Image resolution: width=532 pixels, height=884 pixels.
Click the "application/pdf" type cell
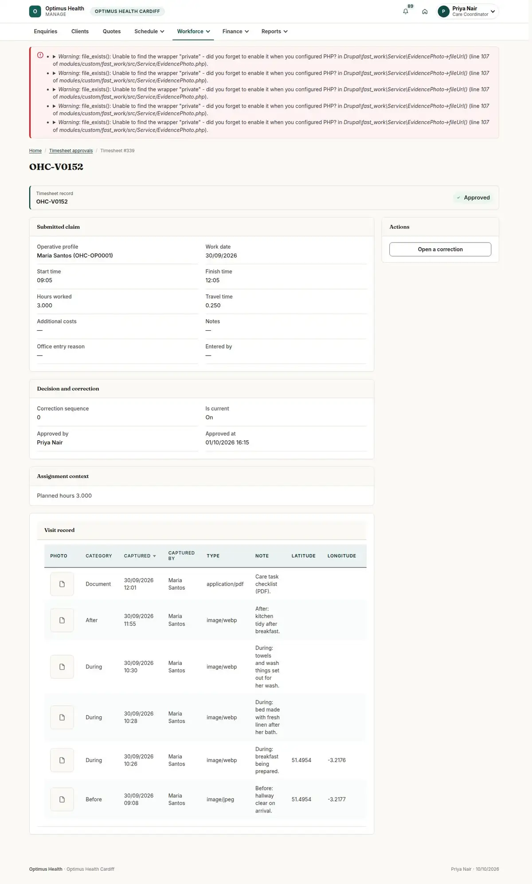pyautogui.click(x=225, y=584)
